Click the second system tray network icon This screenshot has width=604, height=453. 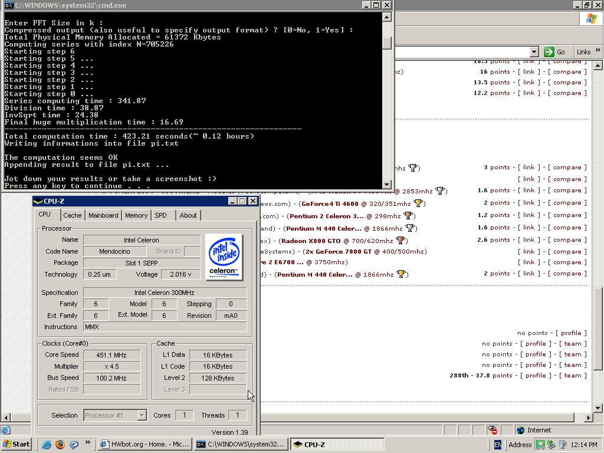coord(552,445)
